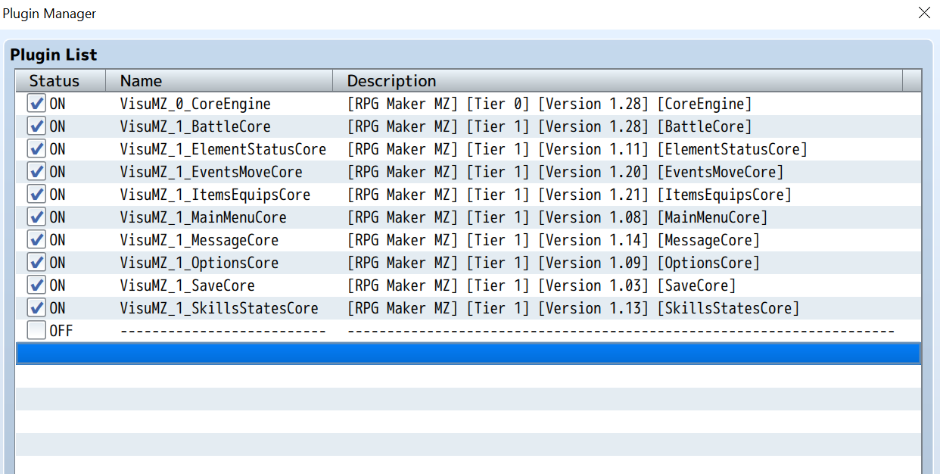Click description with Version 1.21 [ItemsEquipsCore]

click(569, 195)
